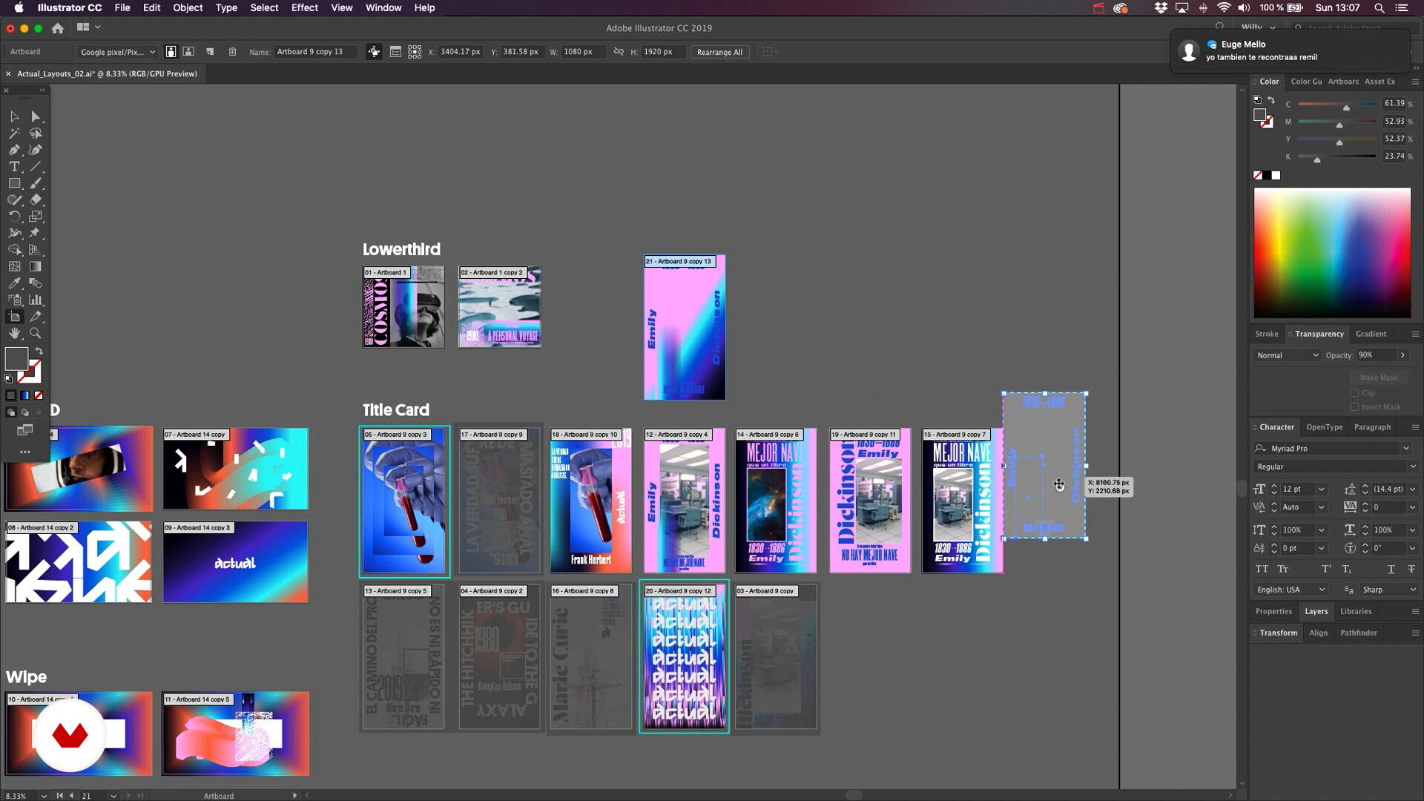The height and width of the screenshot is (801, 1424).
Task: Pick a color from the spectrum ramp
Action: pyautogui.click(x=1332, y=253)
